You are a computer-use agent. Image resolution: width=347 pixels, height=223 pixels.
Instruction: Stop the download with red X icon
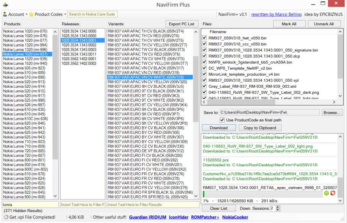tap(332, 193)
